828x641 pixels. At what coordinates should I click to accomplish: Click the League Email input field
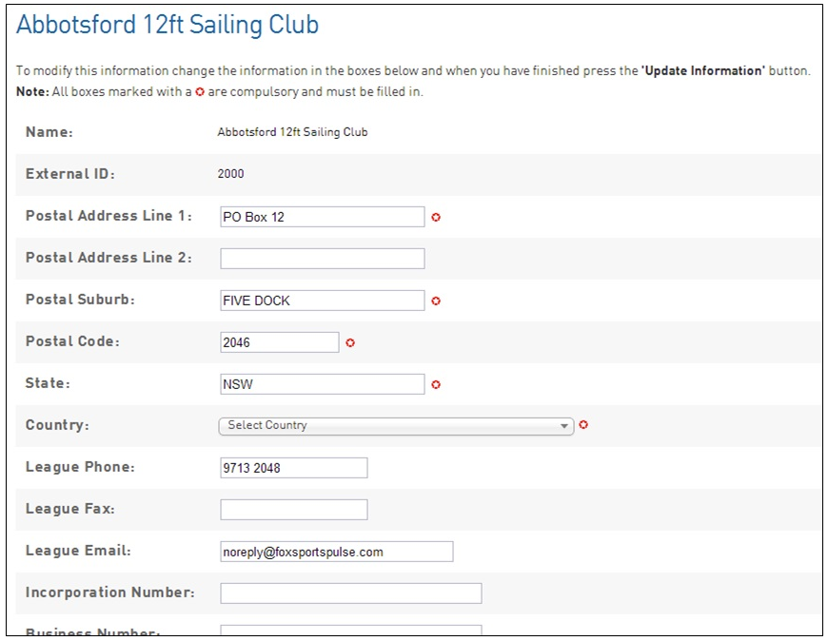(336, 552)
